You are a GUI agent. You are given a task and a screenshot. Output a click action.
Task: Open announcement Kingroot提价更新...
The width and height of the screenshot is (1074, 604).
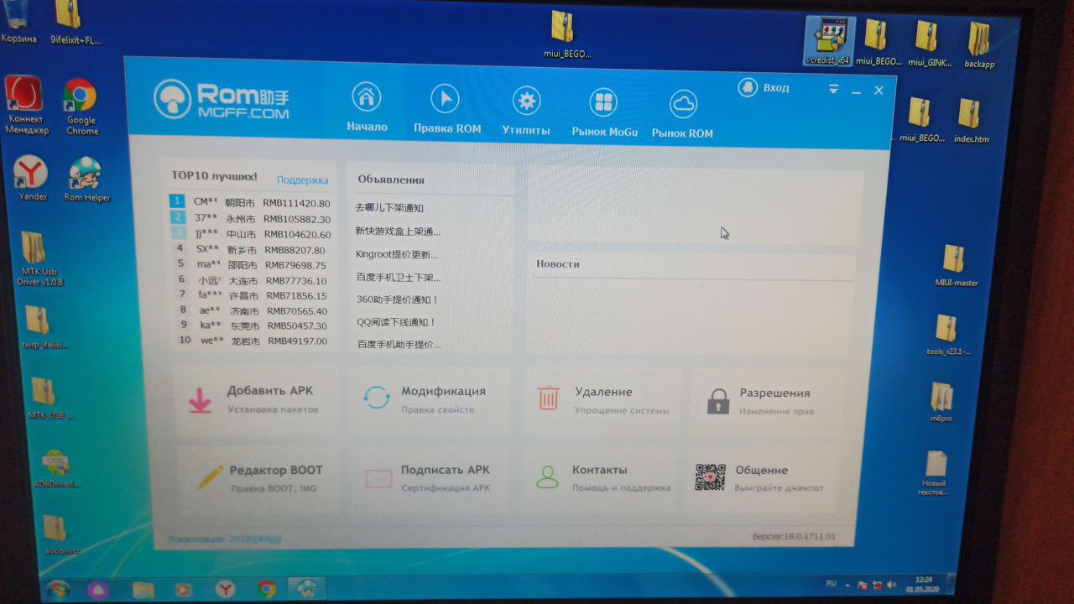coord(397,254)
